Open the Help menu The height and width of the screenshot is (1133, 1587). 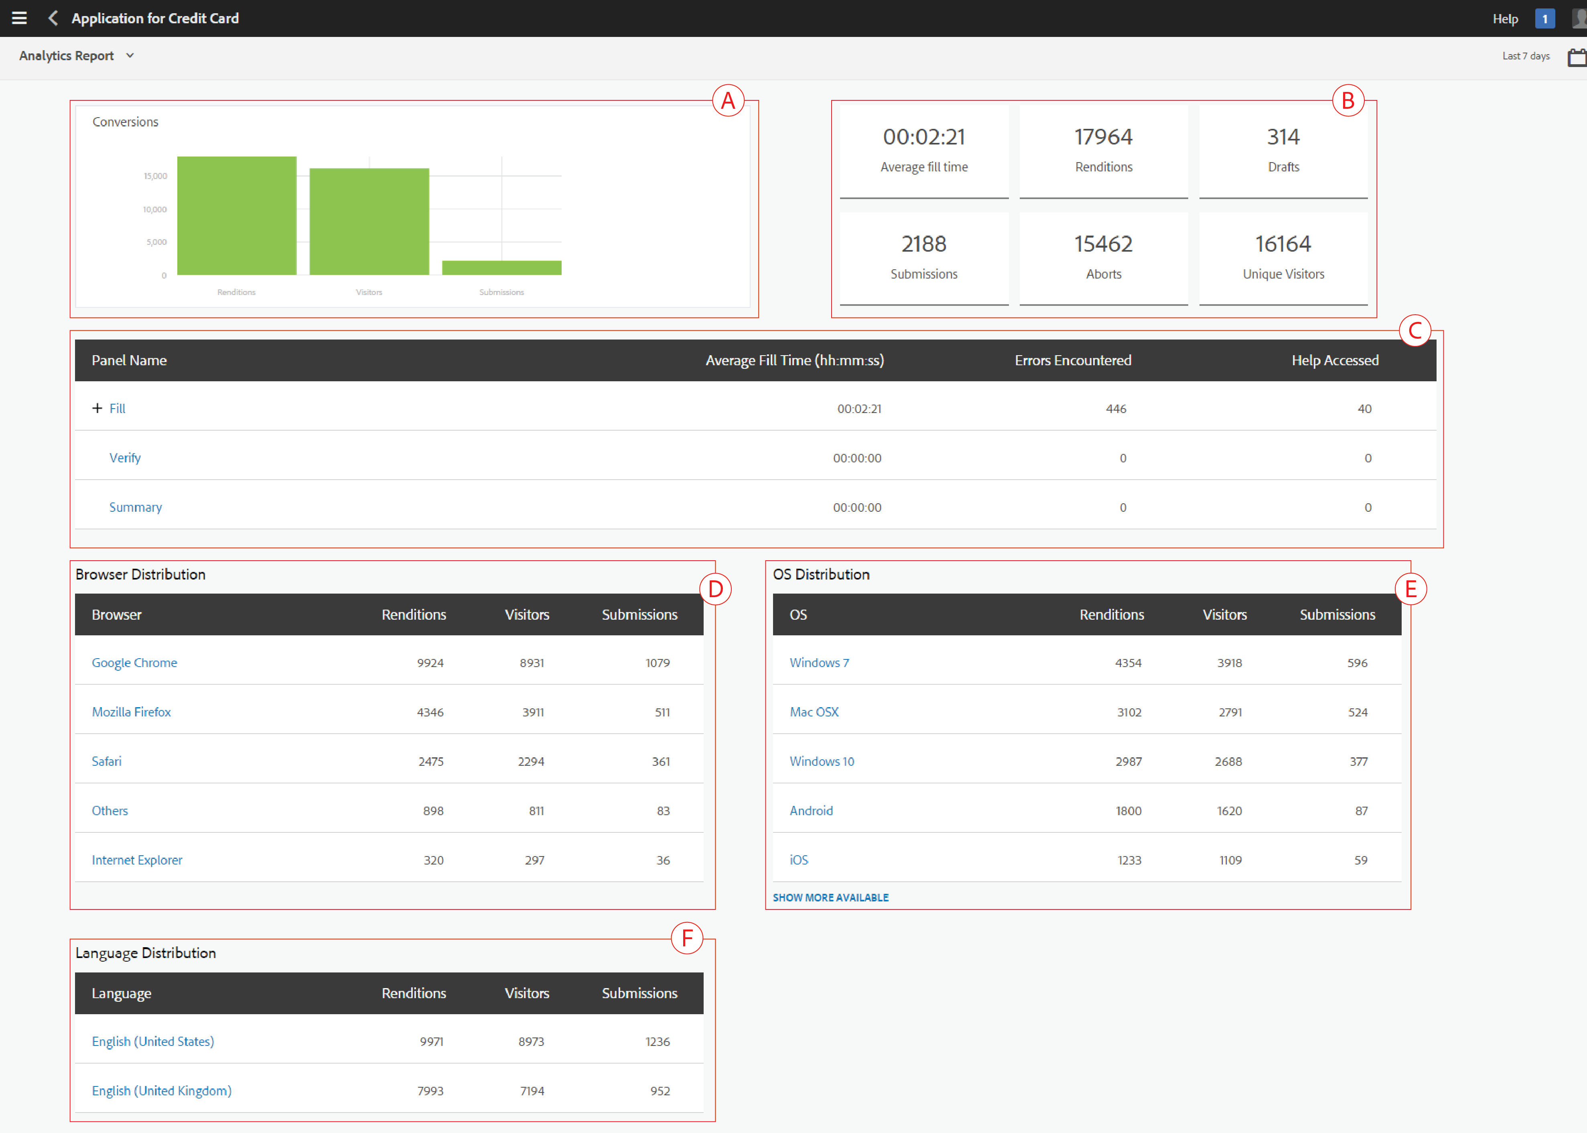tap(1505, 19)
